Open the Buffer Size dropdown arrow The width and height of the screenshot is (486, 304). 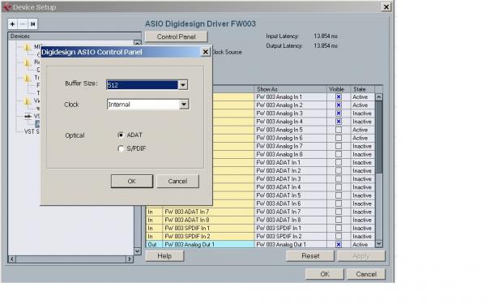tap(183, 84)
